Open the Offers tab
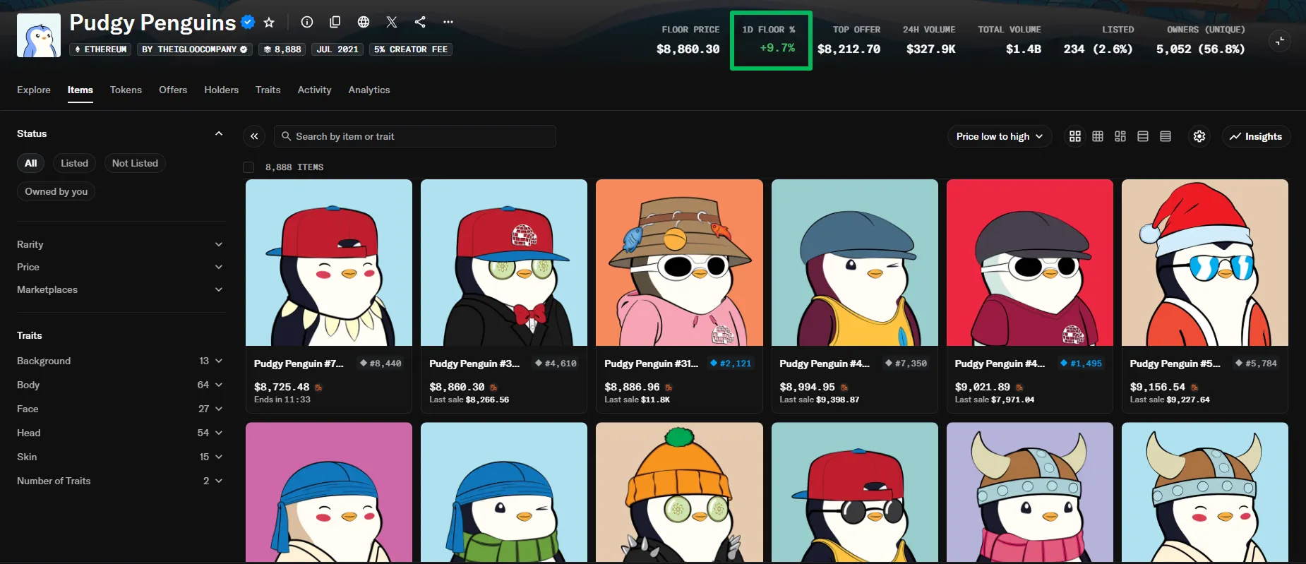This screenshot has height=564, width=1306. click(x=173, y=90)
